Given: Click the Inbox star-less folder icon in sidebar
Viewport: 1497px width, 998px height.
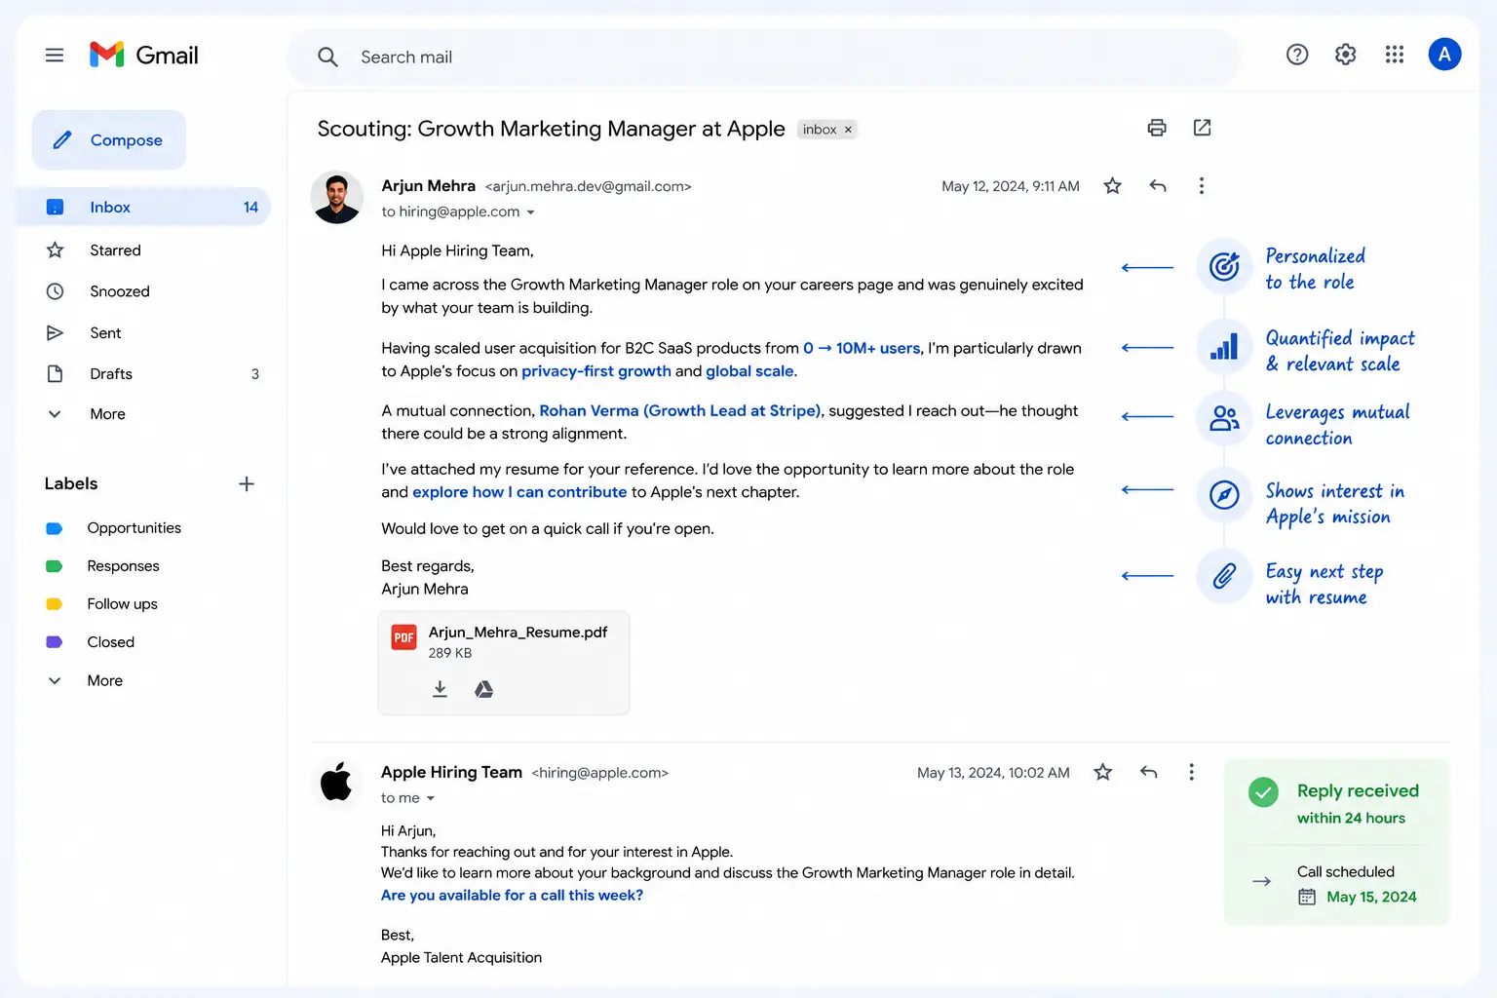Looking at the screenshot, I should tap(56, 207).
